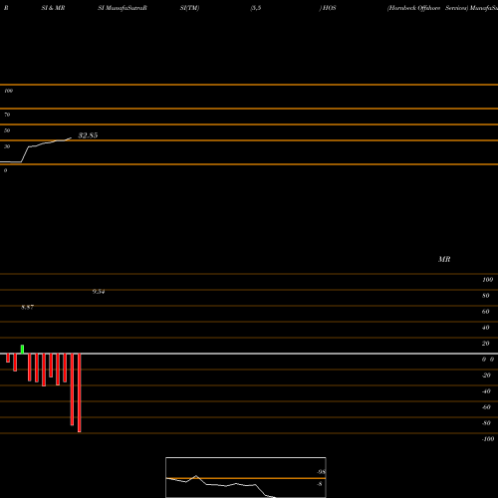This screenshot has height=498, width=498.
Task: Click the SI MunafaSutraR header text
Action: (123, 8)
